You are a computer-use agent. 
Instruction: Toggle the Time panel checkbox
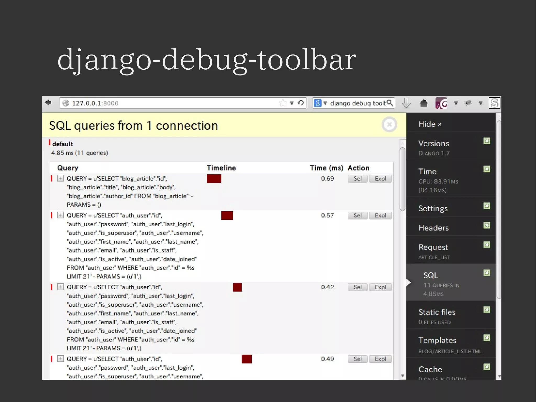coord(487,169)
